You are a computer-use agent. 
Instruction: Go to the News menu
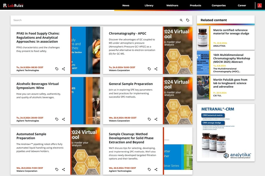tap(126, 5)
